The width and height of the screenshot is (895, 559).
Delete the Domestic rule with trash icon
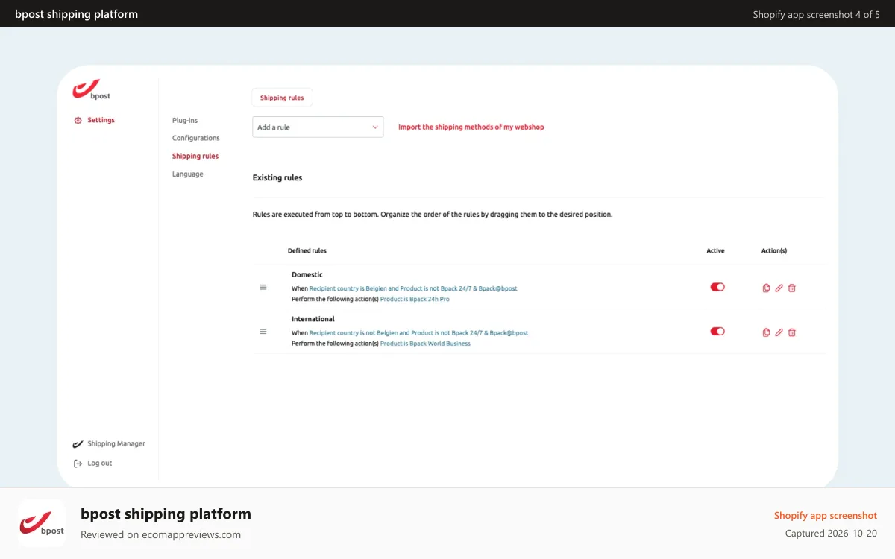click(x=792, y=288)
